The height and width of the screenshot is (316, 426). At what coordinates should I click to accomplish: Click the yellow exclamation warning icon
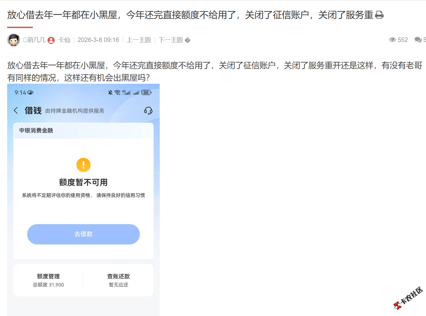tap(83, 165)
